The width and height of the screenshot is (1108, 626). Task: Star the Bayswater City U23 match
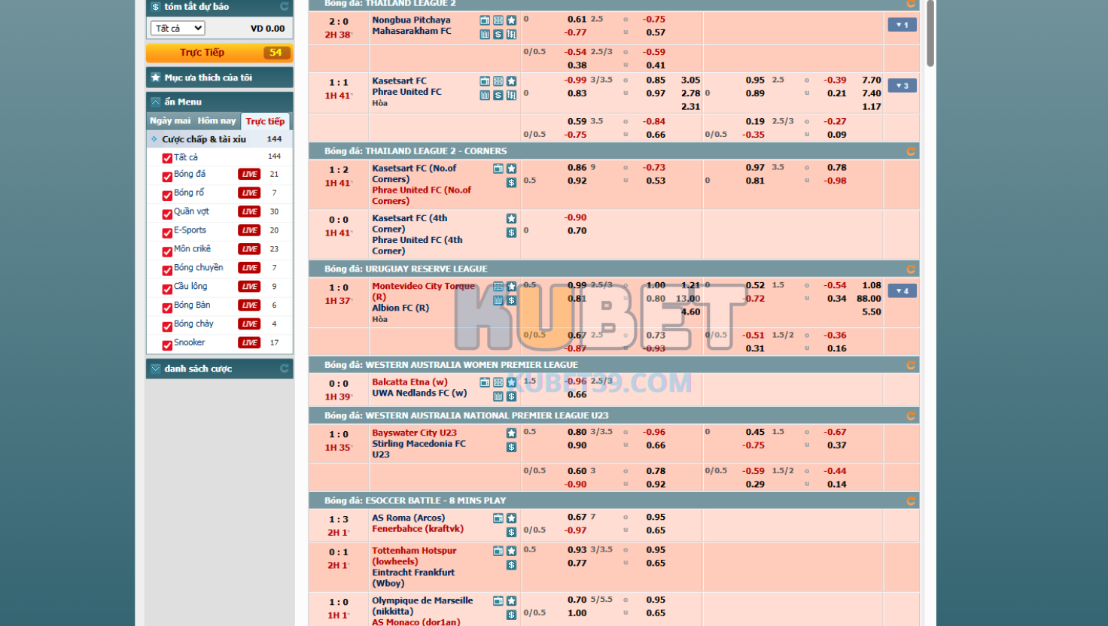click(511, 433)
